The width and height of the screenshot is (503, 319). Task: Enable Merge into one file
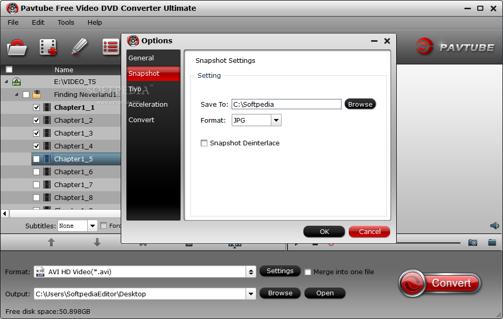[307, 272]
